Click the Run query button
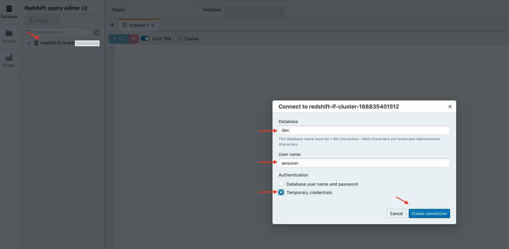Screen dimensions: 509x249 (119, 39)
